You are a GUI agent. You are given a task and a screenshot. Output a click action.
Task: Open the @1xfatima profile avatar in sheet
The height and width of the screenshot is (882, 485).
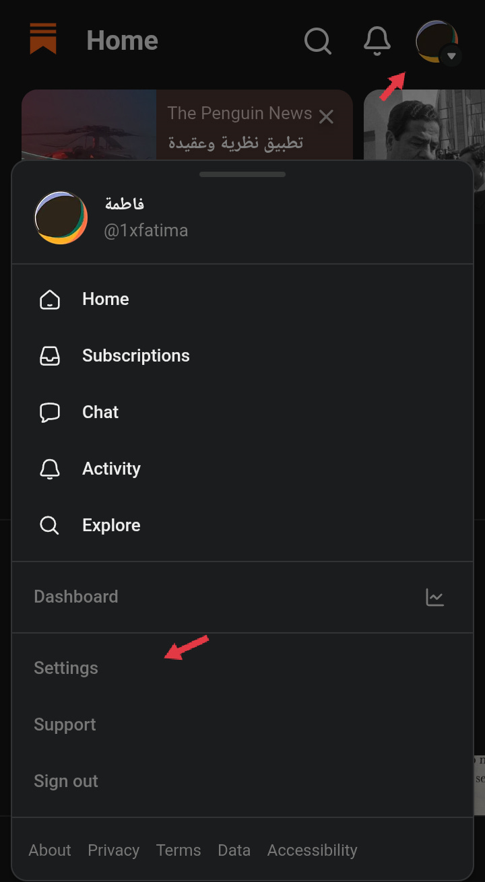coord(61,217)
